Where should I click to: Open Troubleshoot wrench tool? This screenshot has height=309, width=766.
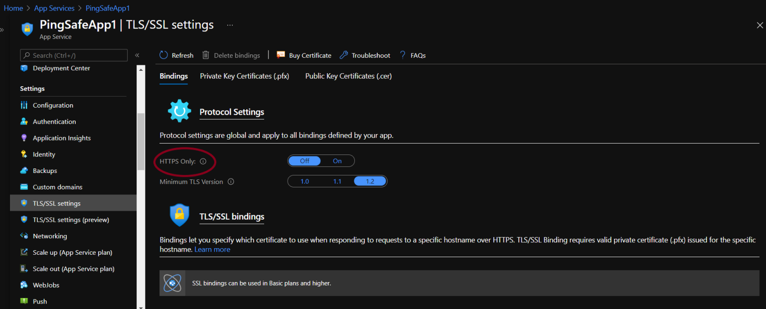343,55
